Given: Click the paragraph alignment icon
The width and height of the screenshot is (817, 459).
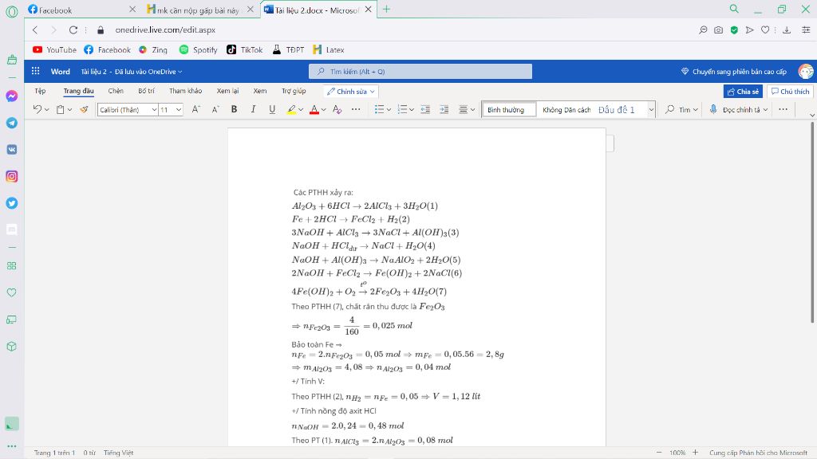Looking at the screenshot, I should (464, 109).
